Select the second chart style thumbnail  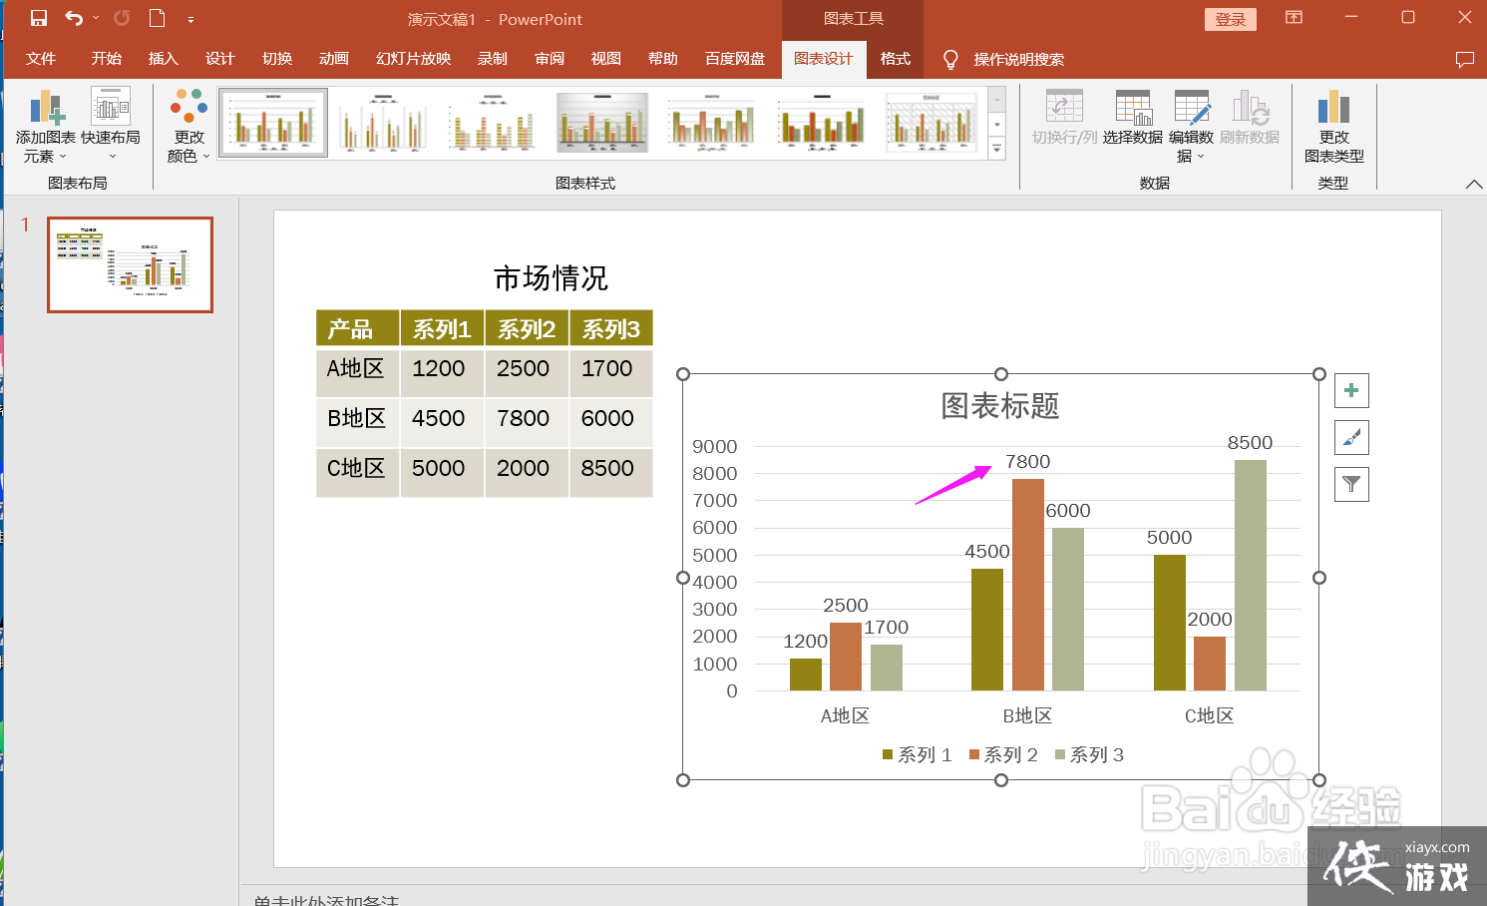point(383,122)
